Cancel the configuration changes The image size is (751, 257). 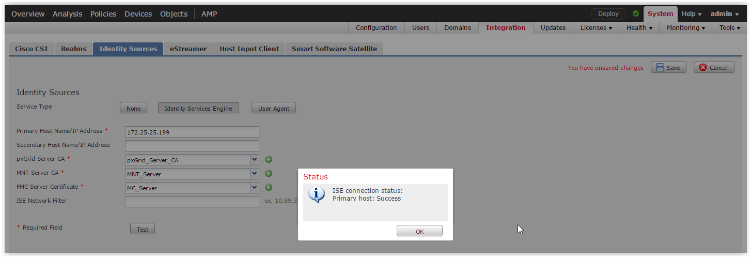[x=714, y=68]
